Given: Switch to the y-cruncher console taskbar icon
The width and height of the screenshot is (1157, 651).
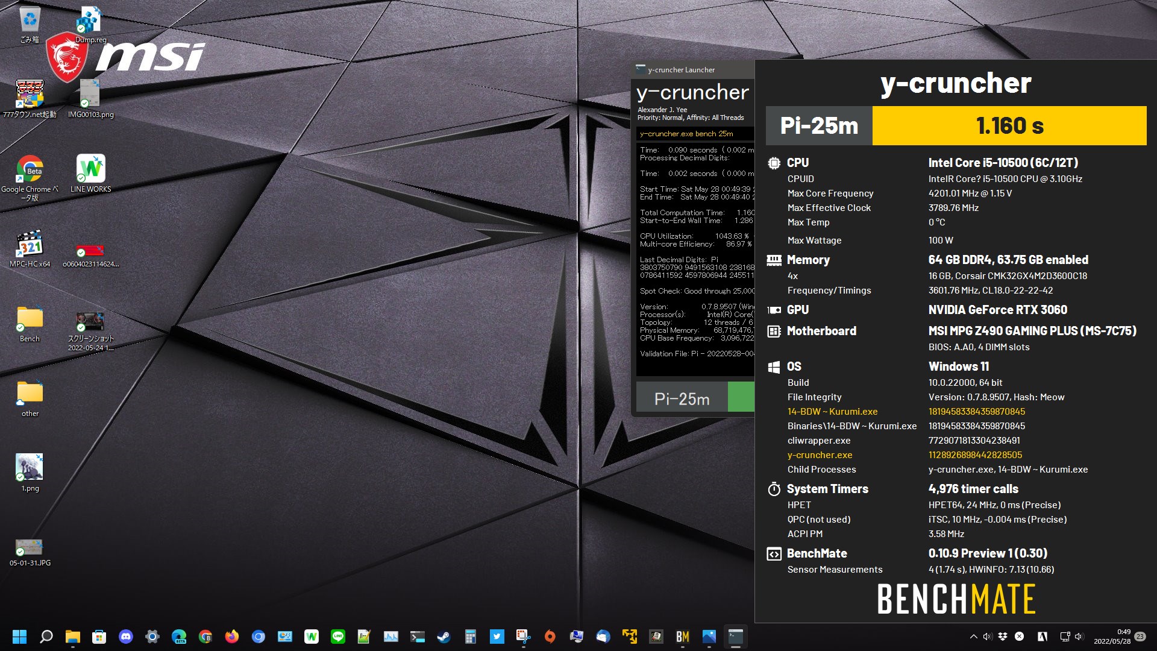Looking at the screenshot, I should (736, 637).
